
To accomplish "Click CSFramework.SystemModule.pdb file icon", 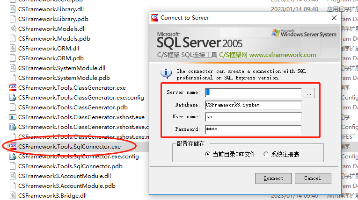I will (x=13, y=78).
